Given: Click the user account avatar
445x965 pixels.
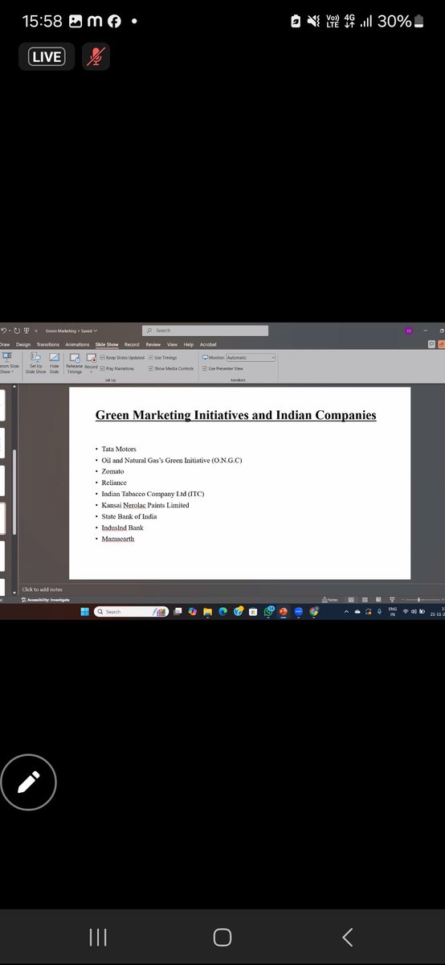Looking at the screenshot, I should [x=408, y=331].
